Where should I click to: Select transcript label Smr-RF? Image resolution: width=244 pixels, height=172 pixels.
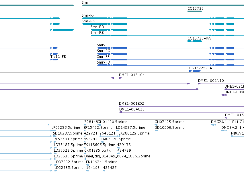coord(88,15)
